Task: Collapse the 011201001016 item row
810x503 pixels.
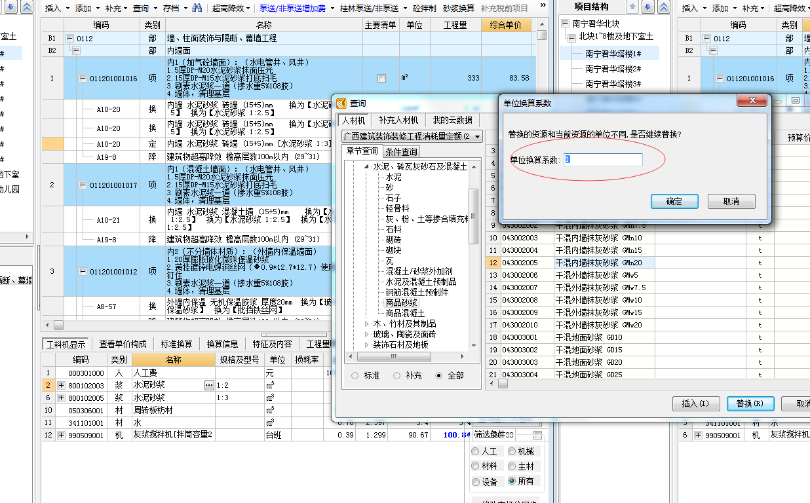Action: (x=83, y=78)
